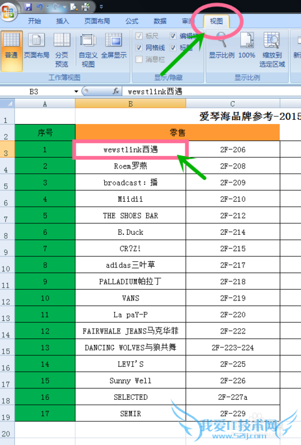Click the Select All corner button
Image resolution: width=301 pixels, height=445 pixels.
tap(7, 104)
